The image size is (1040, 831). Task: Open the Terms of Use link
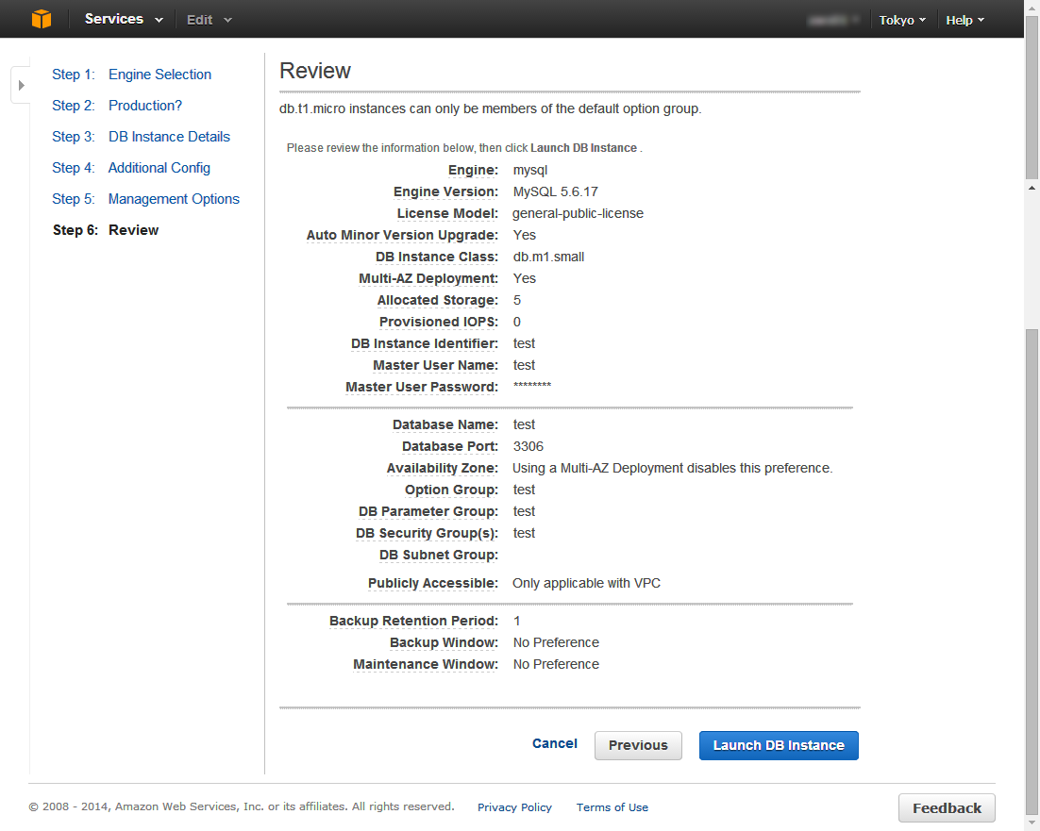[x=612, y=807]
